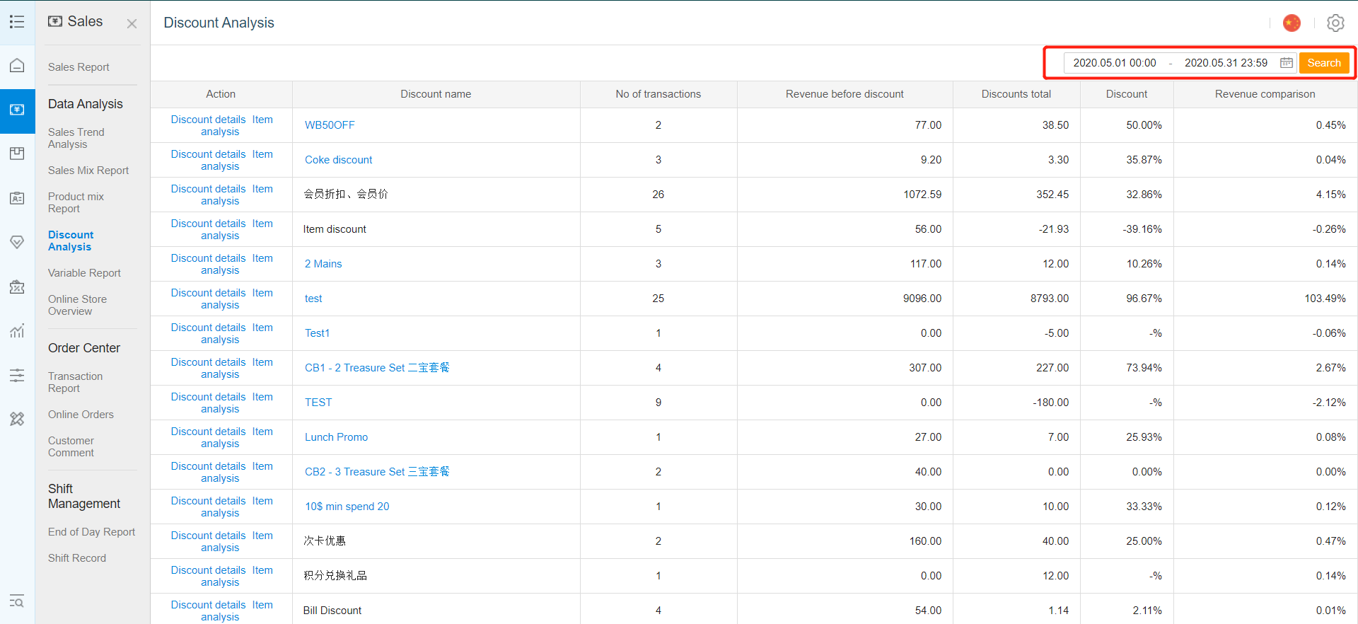
Task: Open Sales Mix Report menu item
Action: point(88,171)
